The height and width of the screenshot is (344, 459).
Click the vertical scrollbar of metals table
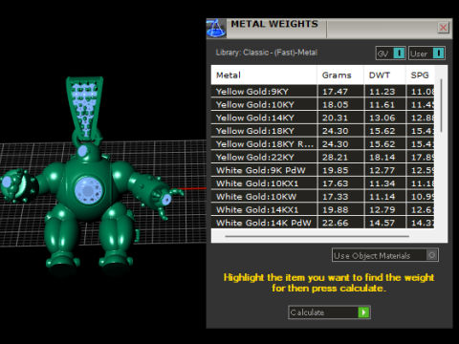[441, 105]
